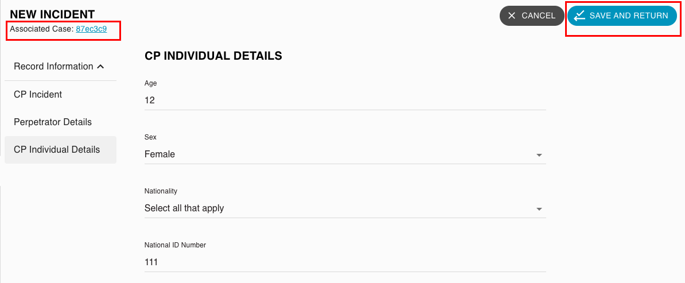Click the checkmark-arrow icon on Save and Return
685x283 pixels.
coord(579,15)
